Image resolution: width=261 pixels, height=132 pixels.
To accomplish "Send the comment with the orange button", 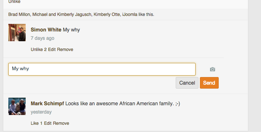I will click(x=209, y=83).
